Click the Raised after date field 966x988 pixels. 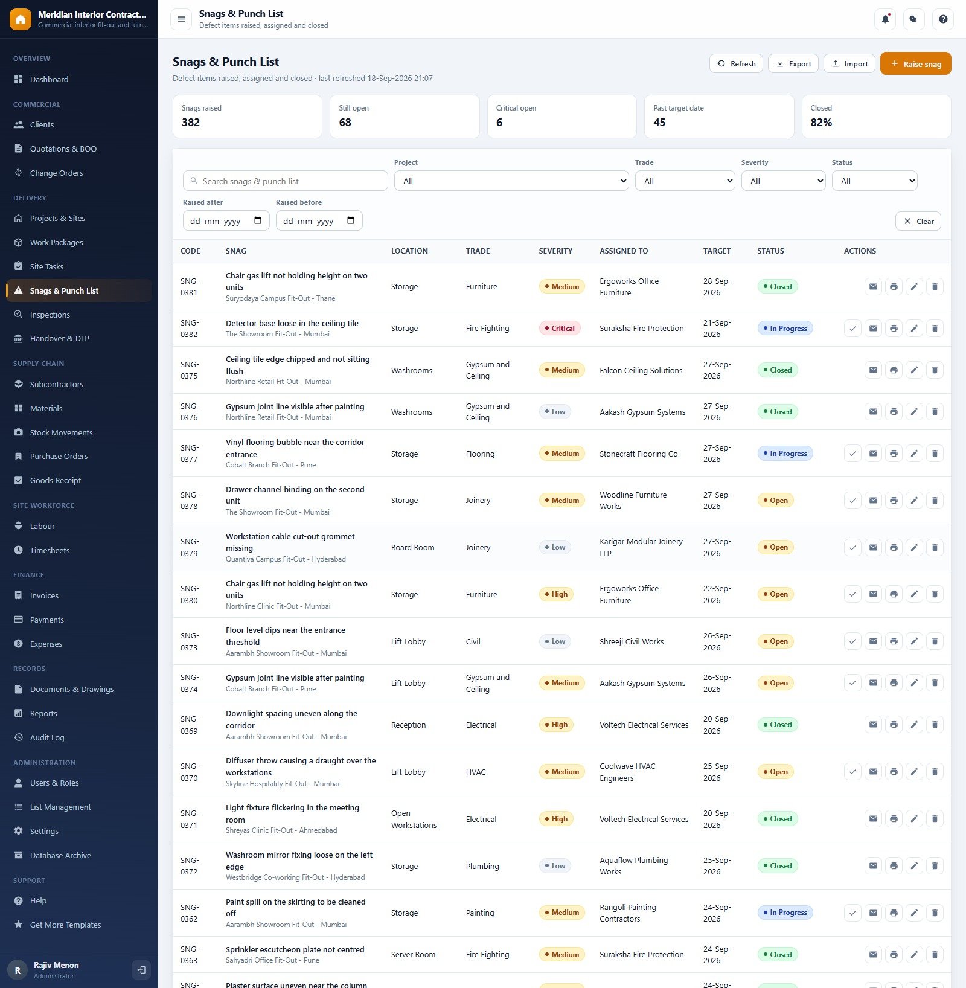pos(226,220)
